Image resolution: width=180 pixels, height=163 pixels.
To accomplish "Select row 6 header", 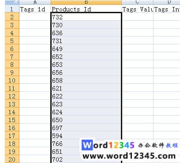I will tap(12, 48).
